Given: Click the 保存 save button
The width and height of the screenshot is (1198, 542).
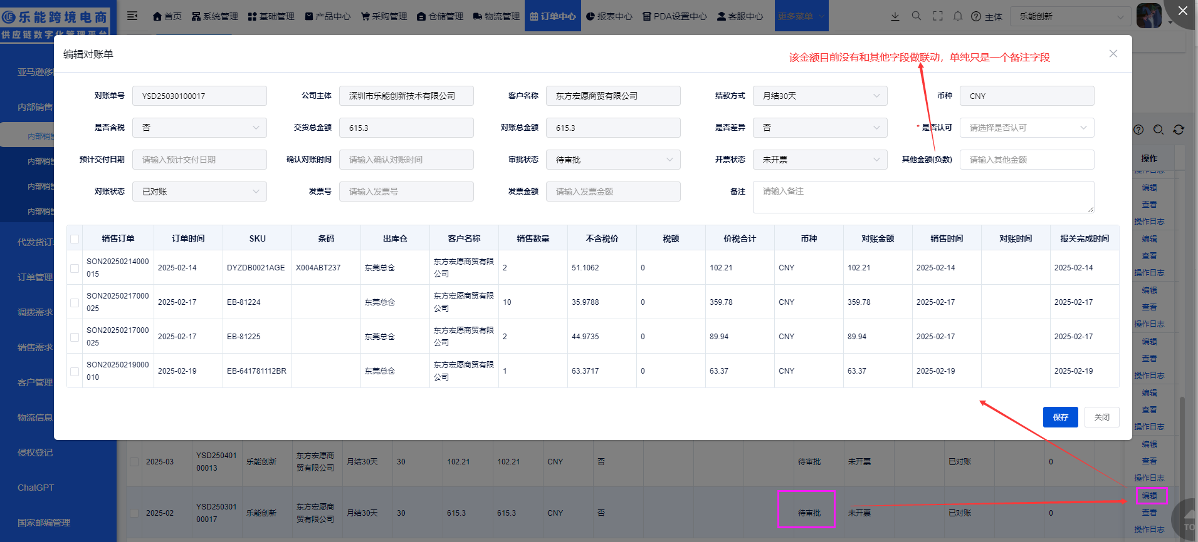Looking at the screenshot, I should click(x=1061, y=417).
